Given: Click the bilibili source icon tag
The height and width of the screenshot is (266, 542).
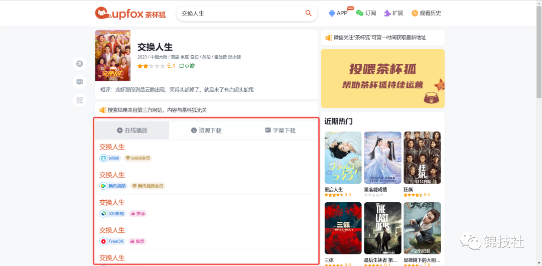Looking at the screenshot, I should pos(110,158).
